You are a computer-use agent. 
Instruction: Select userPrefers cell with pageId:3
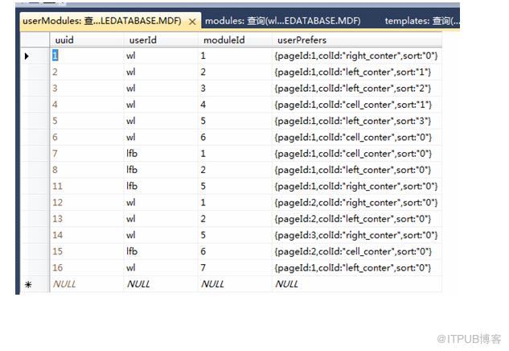(357, 235)
